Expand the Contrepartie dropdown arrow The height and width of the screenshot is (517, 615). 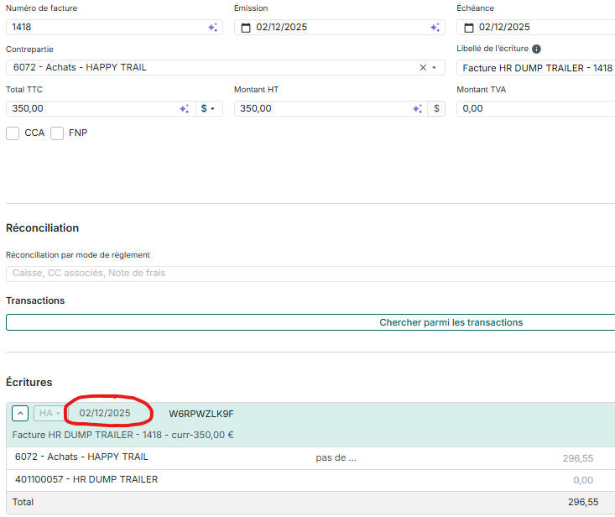tap(435, 68)
